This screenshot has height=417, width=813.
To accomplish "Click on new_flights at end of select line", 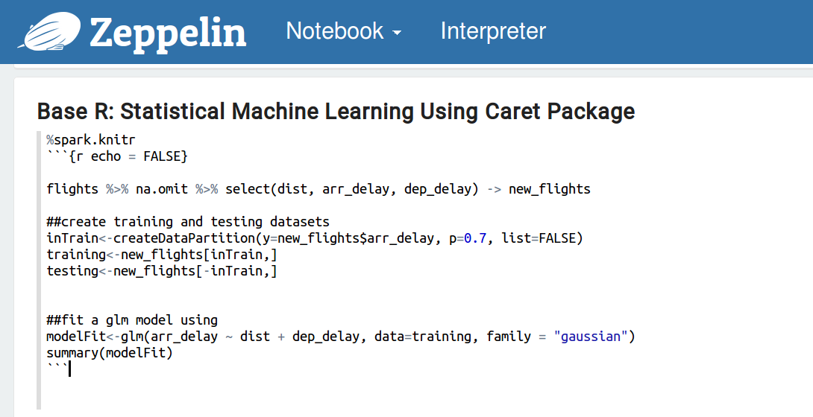I will pos(550,189).
